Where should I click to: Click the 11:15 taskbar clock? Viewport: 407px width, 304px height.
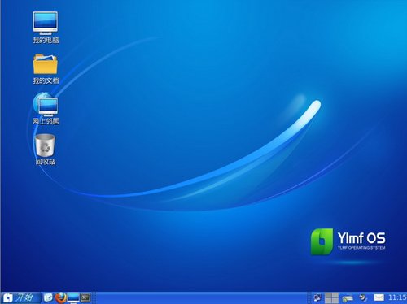coord(397,297)
